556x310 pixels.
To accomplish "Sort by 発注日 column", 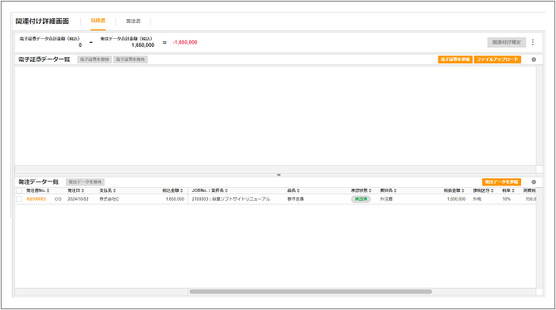I will point(76,191).
